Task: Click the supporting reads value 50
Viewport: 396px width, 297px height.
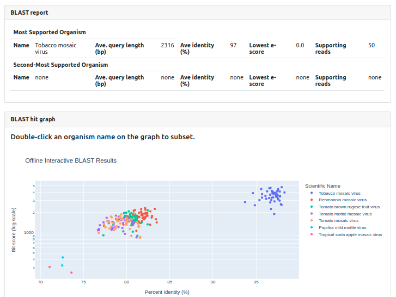Action: 371,46
